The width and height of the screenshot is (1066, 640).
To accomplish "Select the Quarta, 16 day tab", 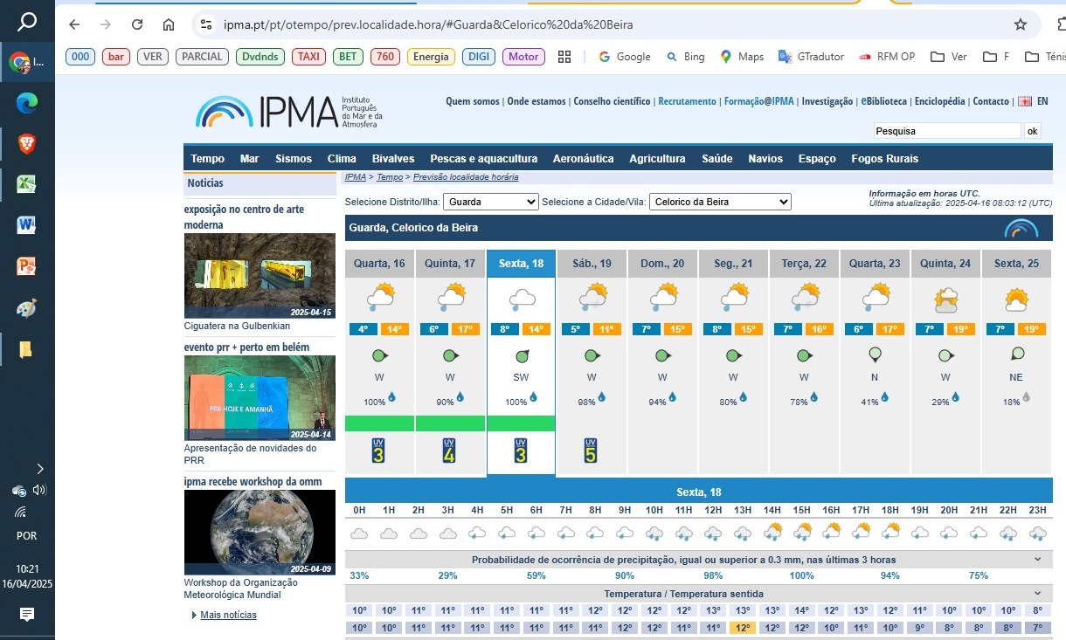I will [379, 264].
